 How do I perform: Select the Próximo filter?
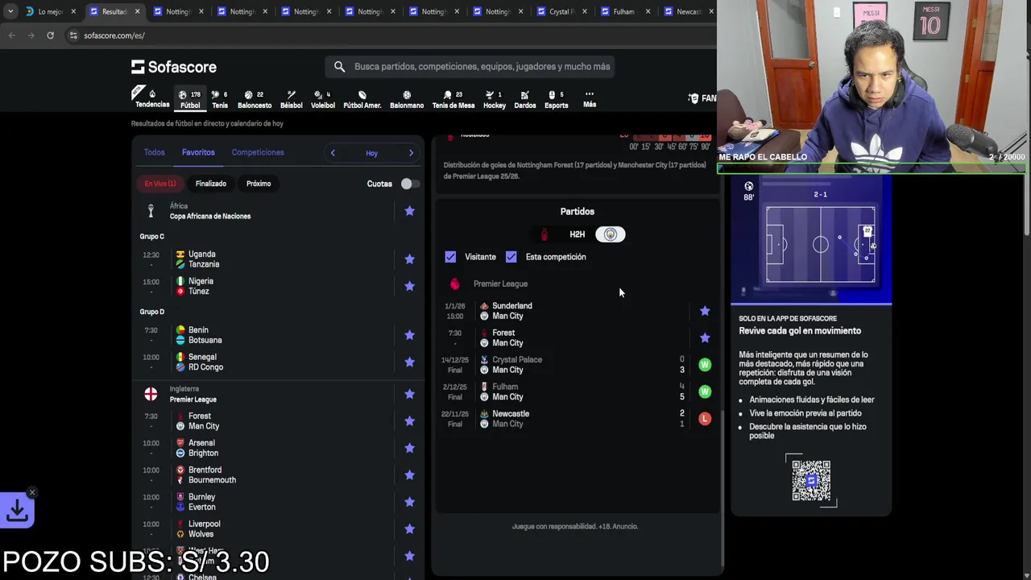click(259, 184)
